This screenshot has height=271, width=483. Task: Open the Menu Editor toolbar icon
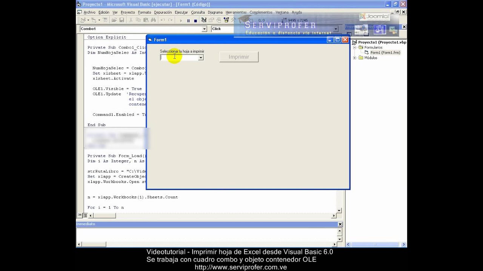pos(105,20)
